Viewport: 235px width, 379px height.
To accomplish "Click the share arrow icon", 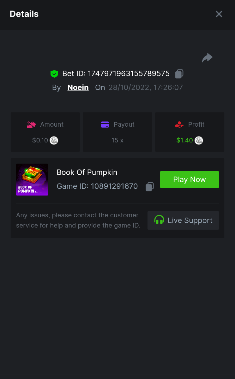I will (207, 58).
